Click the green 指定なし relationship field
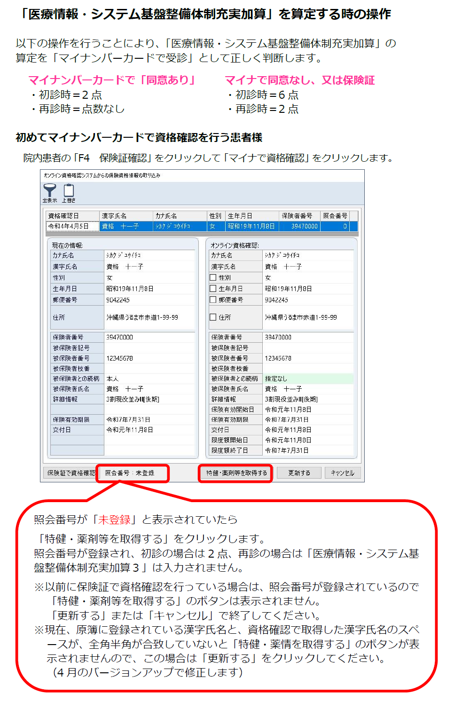 [307, 378]
